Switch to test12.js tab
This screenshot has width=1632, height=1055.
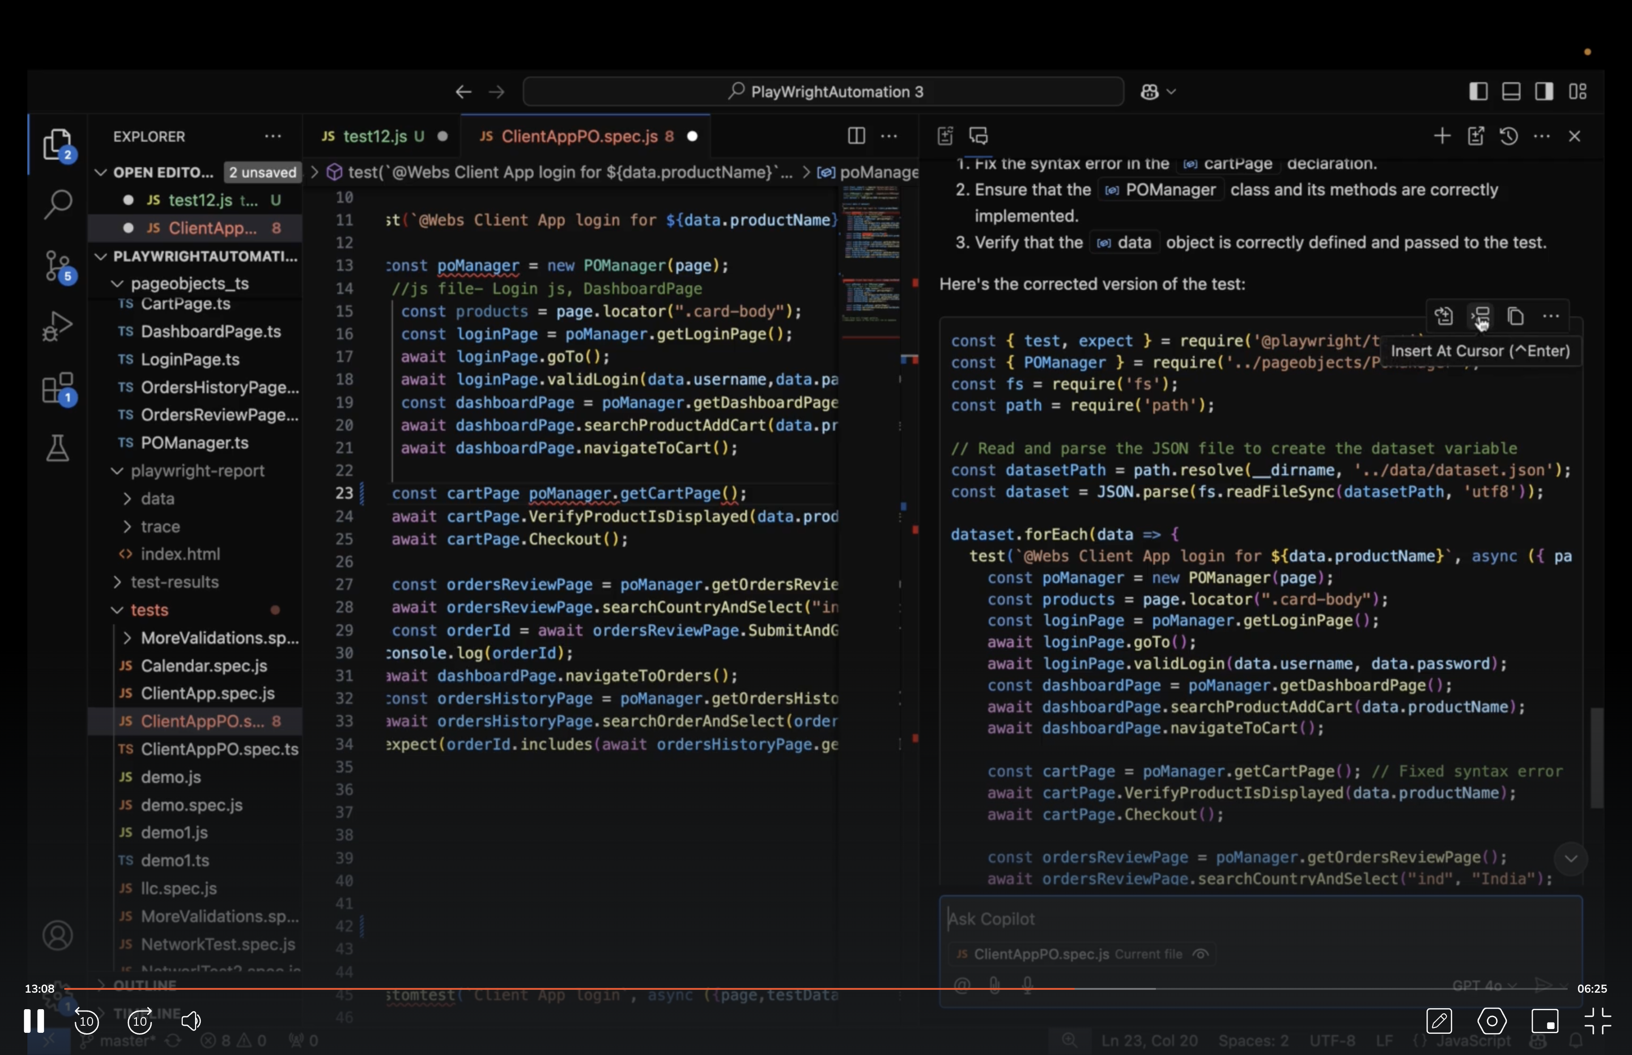[374, 136]
